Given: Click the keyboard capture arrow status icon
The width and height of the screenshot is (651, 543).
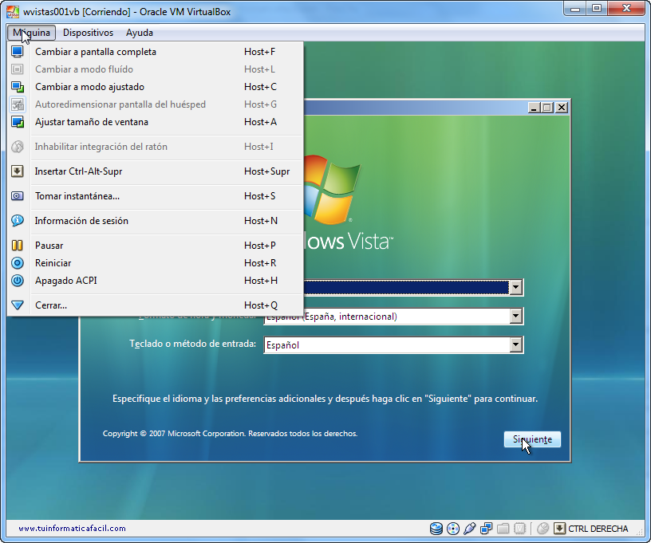Looking at the screenshot, I should pyautogui.click(x=560, y=529).
